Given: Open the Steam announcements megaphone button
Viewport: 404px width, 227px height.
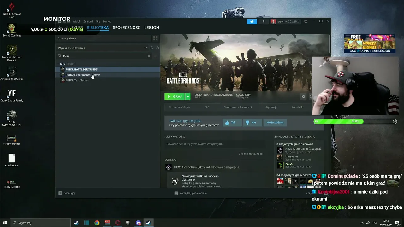Looking at the screenshot, I should 252,21.
